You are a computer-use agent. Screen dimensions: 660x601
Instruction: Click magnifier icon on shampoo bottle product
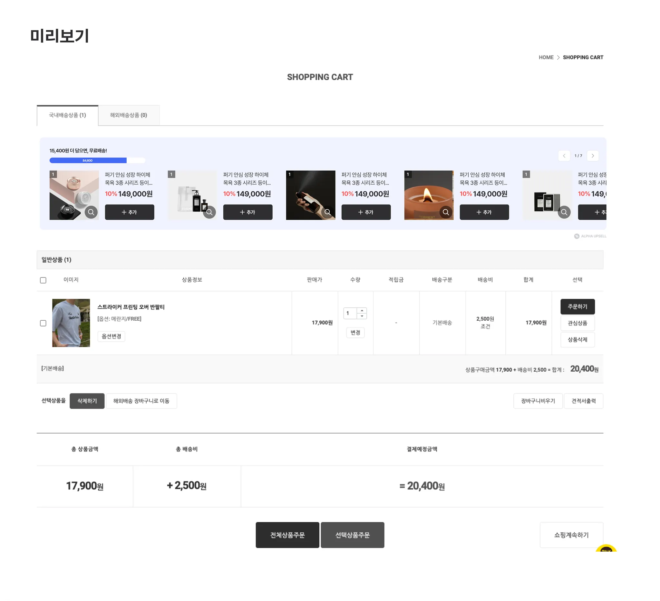coord(209,212)
